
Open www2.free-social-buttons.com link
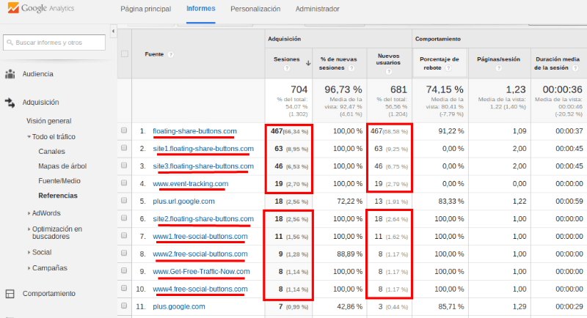pyautogui.click(x=200, y=254)
